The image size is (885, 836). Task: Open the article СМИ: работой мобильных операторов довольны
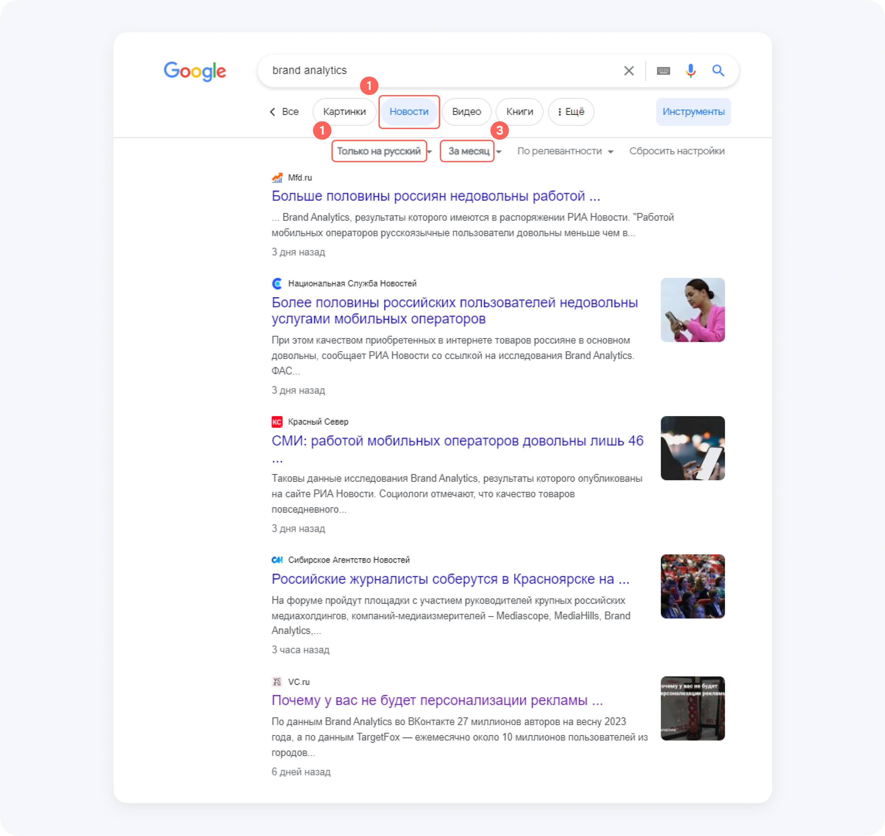pos(458,449)
